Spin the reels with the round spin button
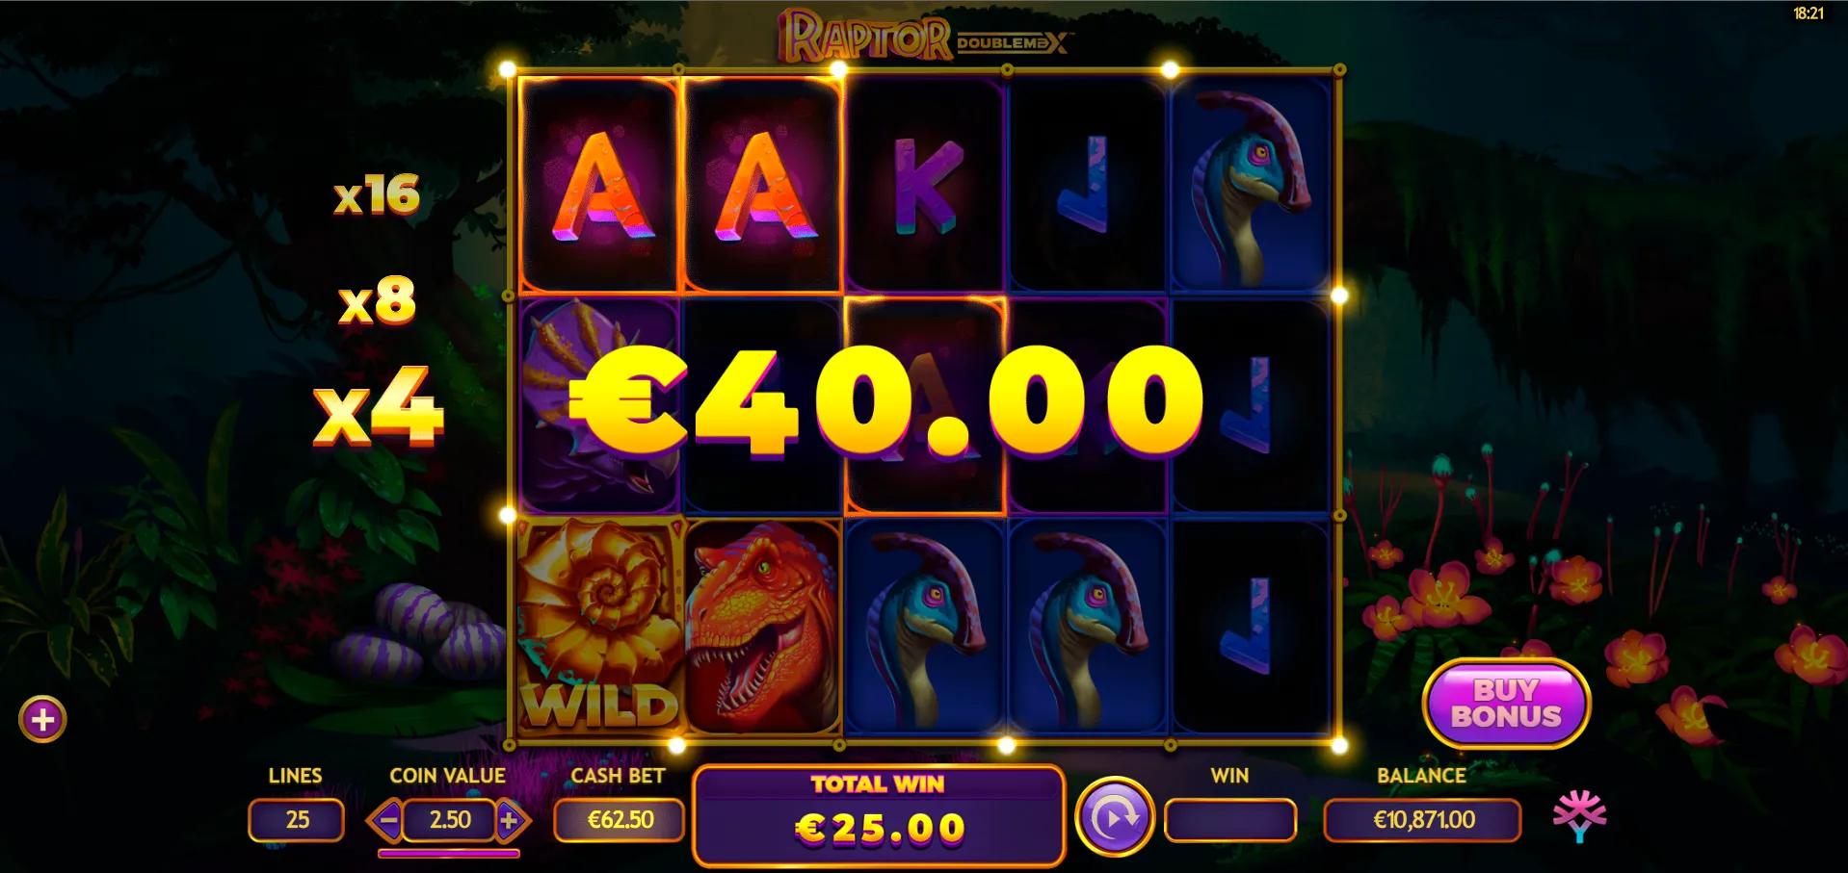This screenshot has height=873, width=1848. [1115, 818]
